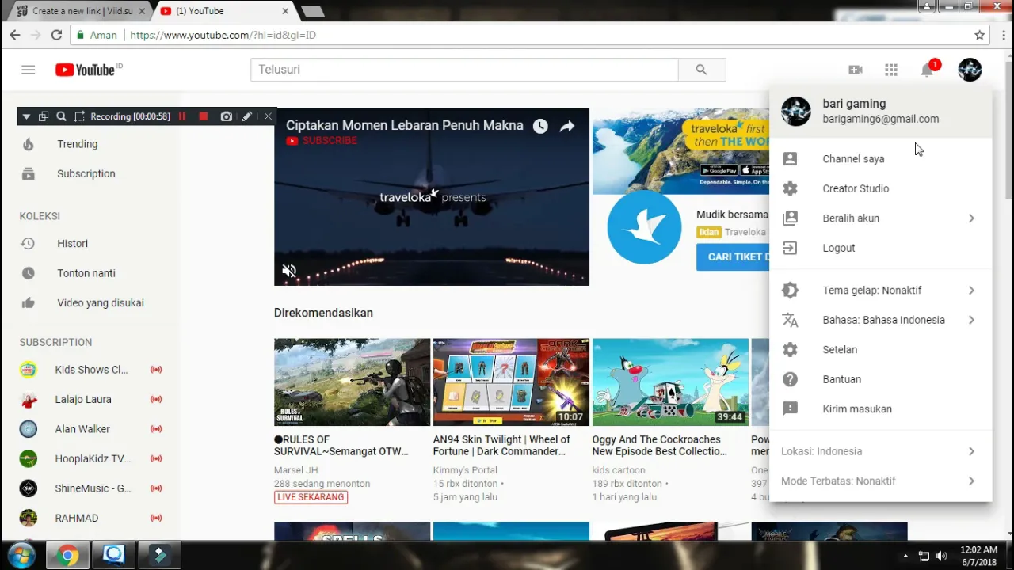Viewport: 1014px width, 570px height.
Task: Open the Channel saya menu entry
Action: coord(880,158)
